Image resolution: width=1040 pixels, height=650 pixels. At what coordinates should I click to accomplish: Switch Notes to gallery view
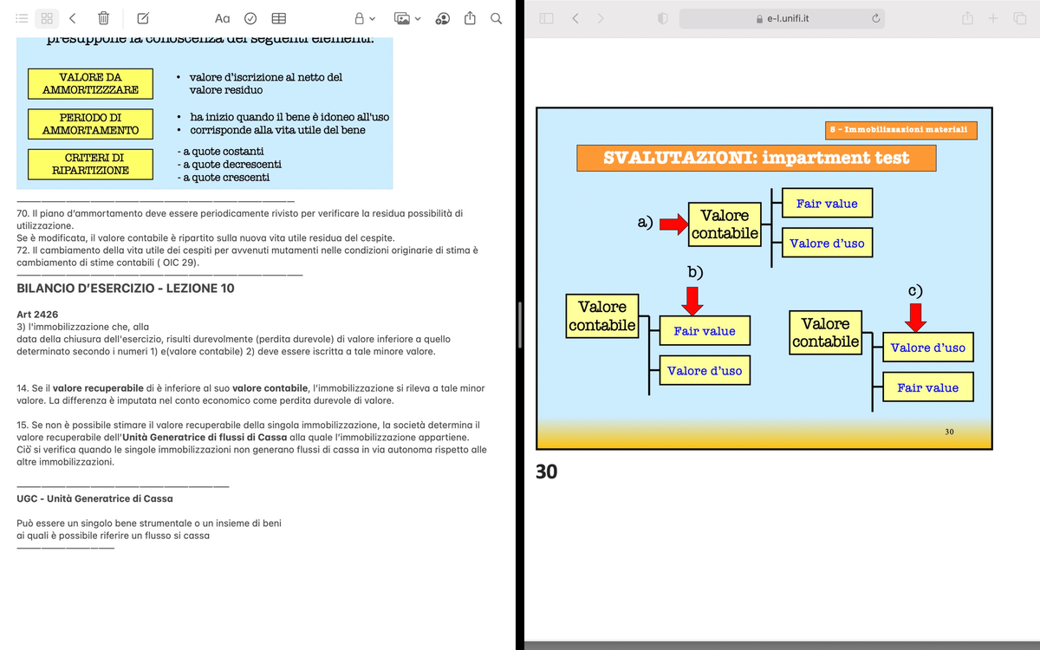coord(48,18)
